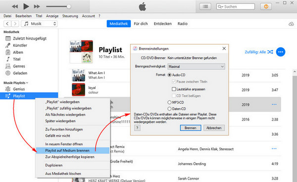
Task: Open the Musik media type dropdown
Action: [39, 24]
